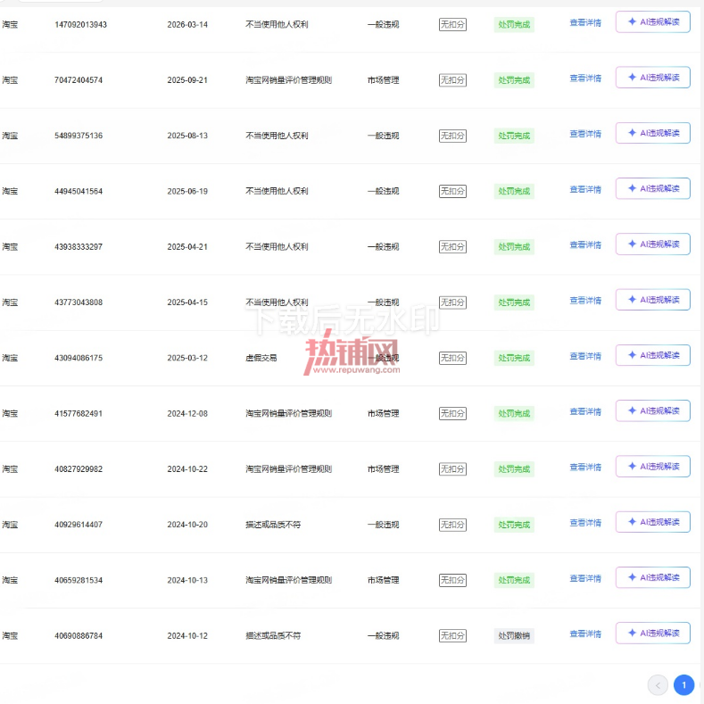Click 无扣分 tag in row 147092013943
Screen dimensions: 704x704
[452, 24]
